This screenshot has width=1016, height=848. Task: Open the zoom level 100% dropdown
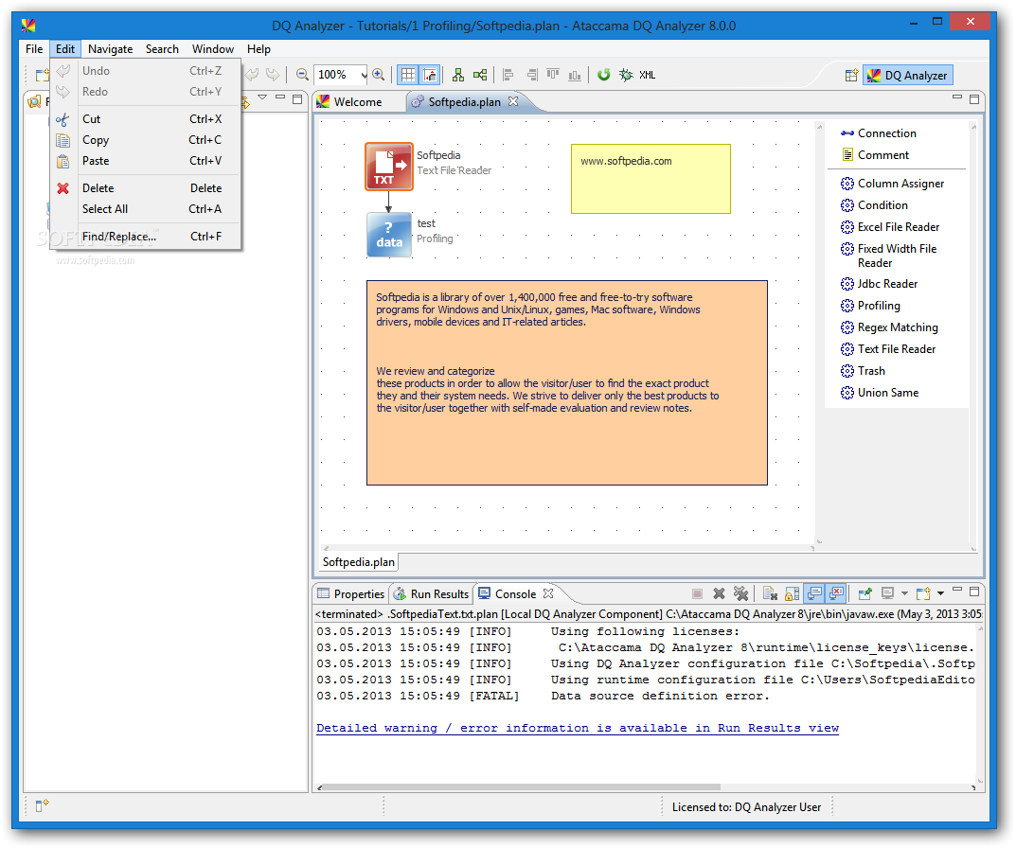(x=364, y=75)
